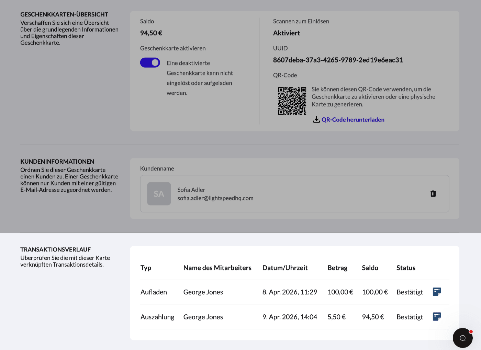Click George Jones in the Auszahlung row
This screenshot has width=481, height=350.
(x=203, y=317)
